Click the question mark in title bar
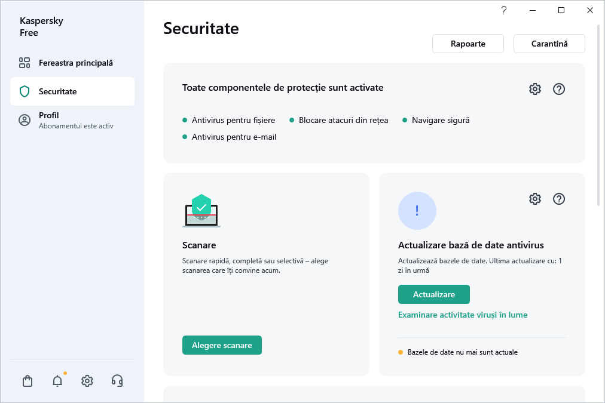The width and height of the screenshot is (605, 403). (504, 10)
